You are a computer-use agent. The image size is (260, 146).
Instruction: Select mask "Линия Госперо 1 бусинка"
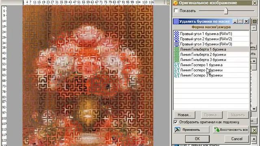click(x=211, y=65)
